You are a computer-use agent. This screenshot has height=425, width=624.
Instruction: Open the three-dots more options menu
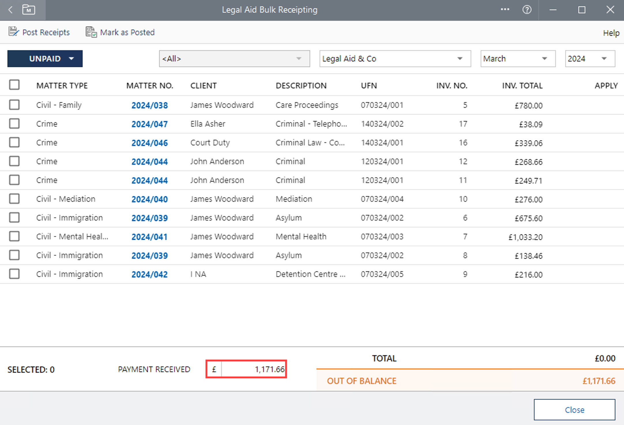click(505, 10)
